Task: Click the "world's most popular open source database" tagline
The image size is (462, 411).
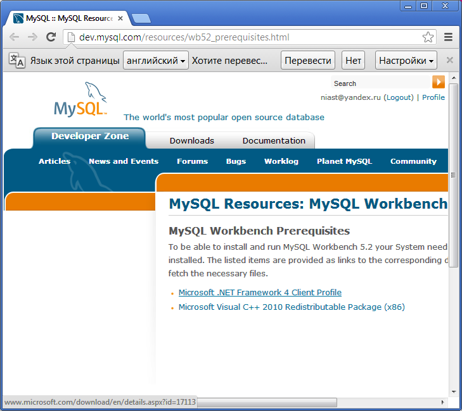Action: (x=224, y=118)
